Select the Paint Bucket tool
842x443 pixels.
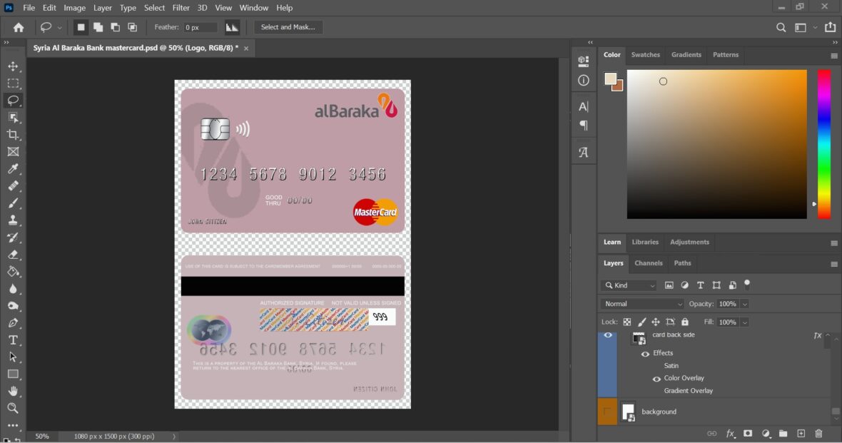click(x=14, y=272)
